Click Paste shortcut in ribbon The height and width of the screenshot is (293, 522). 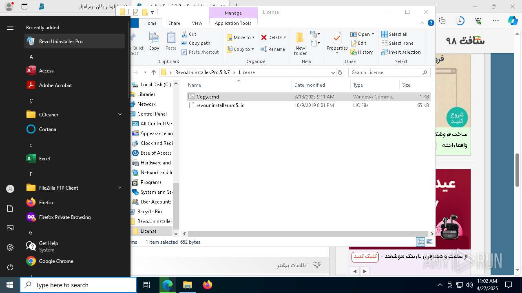point(200,52)
